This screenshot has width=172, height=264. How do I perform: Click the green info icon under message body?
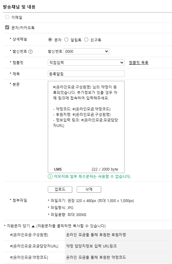[x=50, y=176]
